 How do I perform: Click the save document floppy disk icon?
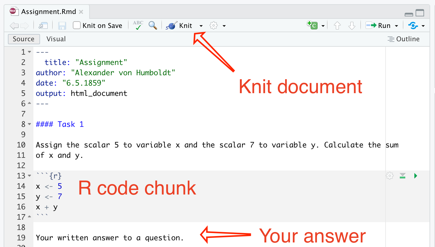[62, 26]
